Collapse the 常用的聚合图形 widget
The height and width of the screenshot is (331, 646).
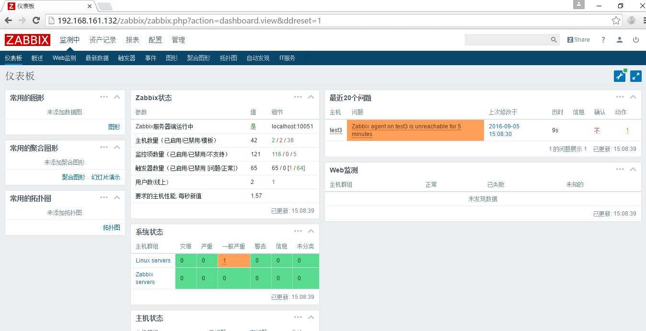coord(117,147)
